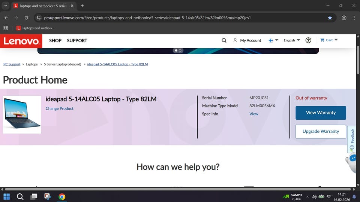Click the Laptops breadcrumb
Viewport: 360px width, 202px height.
pyautogui.click(x=31, y=64)
